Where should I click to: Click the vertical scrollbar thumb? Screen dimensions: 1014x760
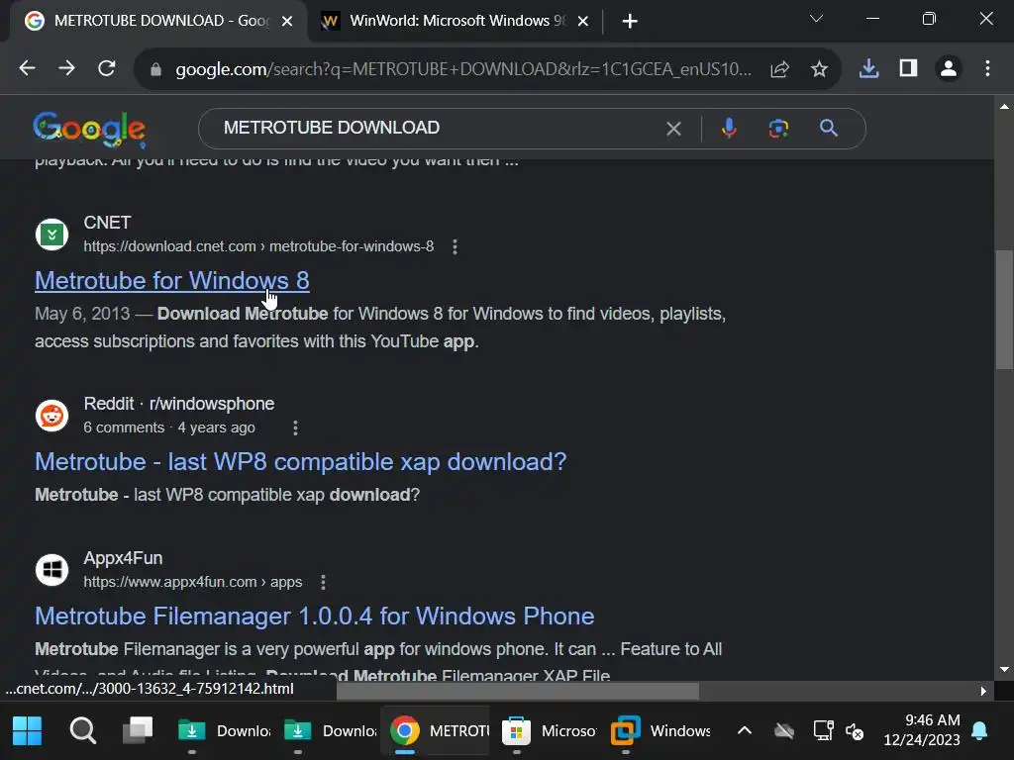click(1004, 309)
